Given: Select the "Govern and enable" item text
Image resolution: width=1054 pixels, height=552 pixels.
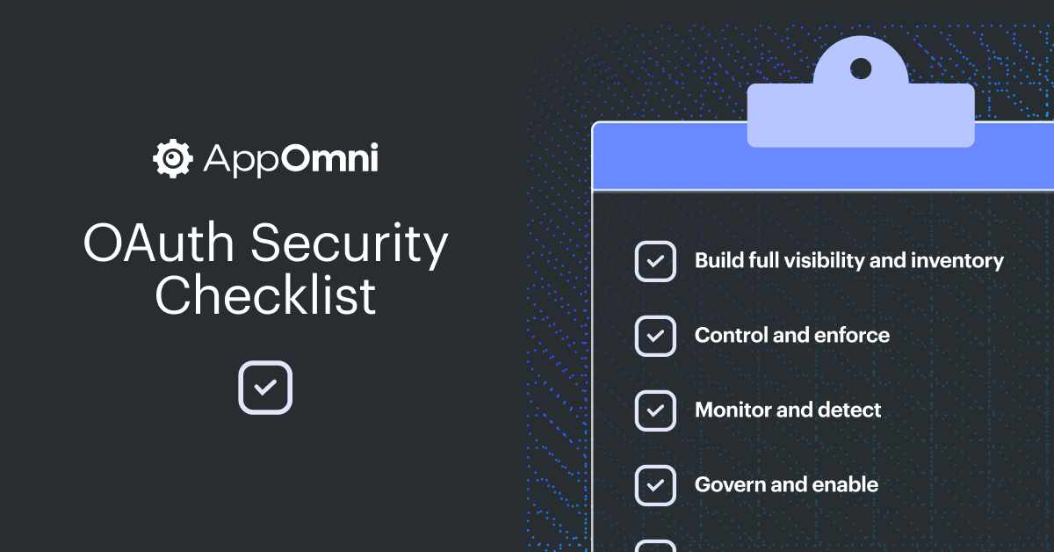Looking at the screenshot, I should tap(786, 484).
